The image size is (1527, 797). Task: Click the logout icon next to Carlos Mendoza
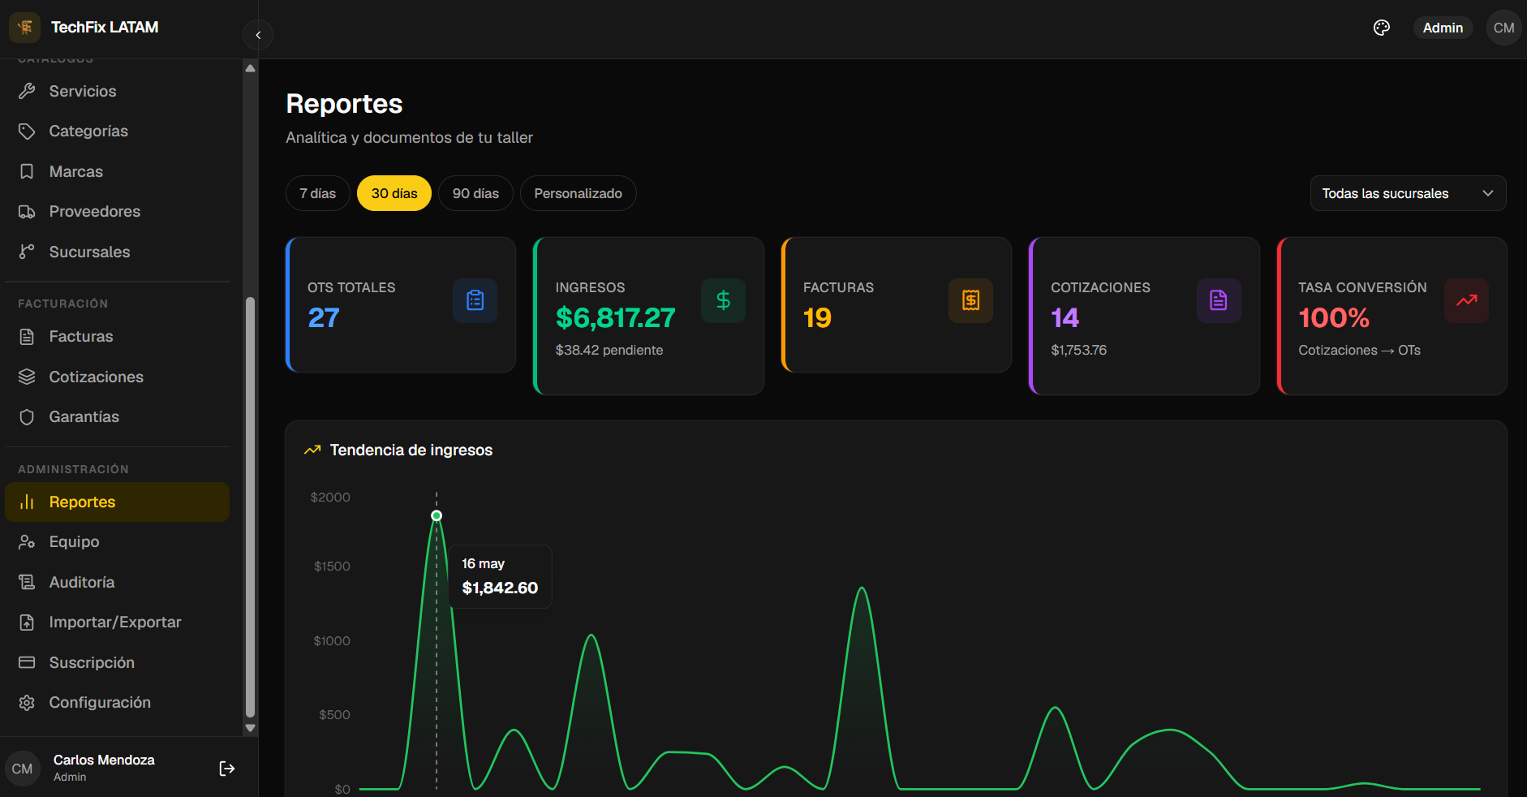(x=227, y=769)
